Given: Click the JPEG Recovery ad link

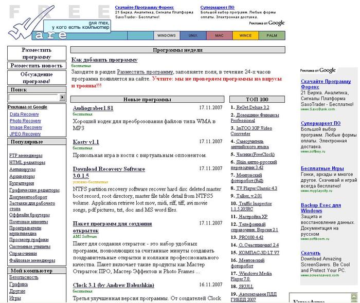Looking at the screenshot, I should [25, 134].
